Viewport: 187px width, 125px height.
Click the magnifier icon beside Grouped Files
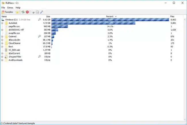coord(40,57)
